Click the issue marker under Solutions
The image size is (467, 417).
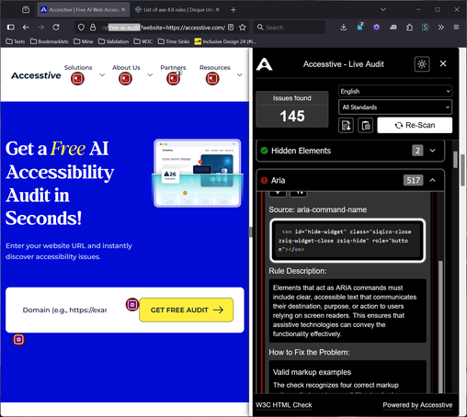click(x=77, y=79)
